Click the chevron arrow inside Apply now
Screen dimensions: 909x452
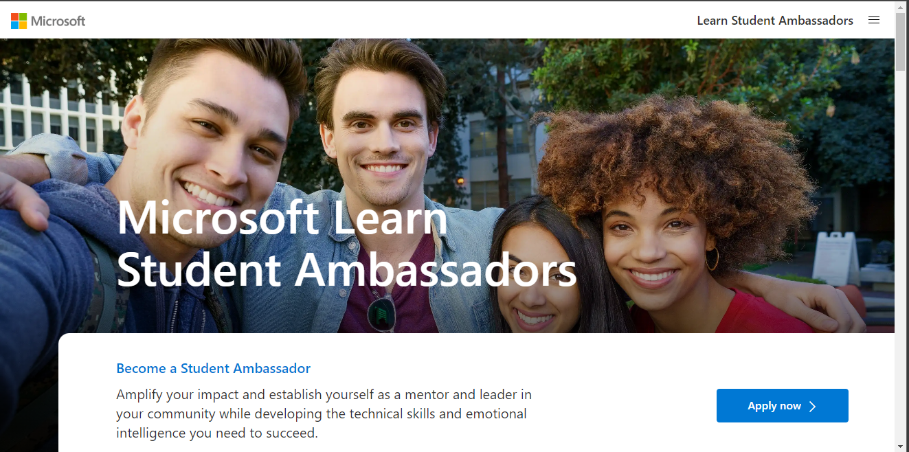pos(812,406)
